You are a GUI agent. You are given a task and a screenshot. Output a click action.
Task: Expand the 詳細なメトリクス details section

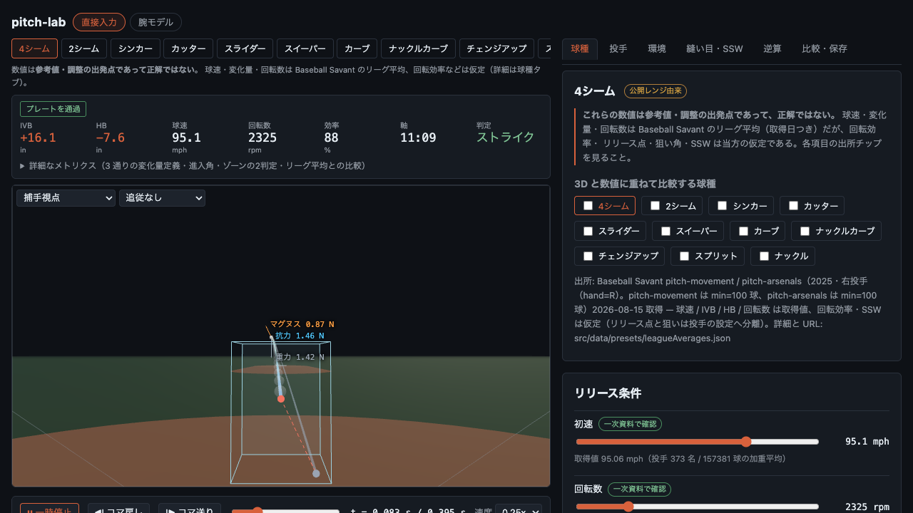click(x=193, y=165)
